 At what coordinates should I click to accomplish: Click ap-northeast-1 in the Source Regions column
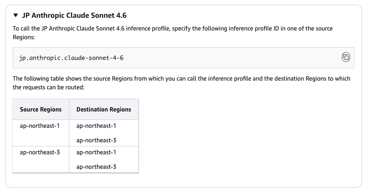click(x=40, y=126)
